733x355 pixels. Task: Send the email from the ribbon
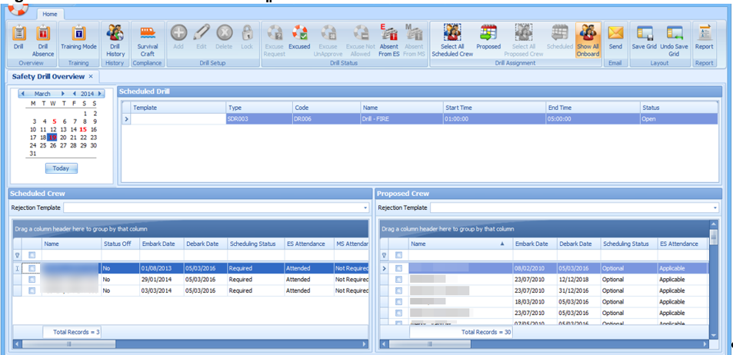point(615,38)
